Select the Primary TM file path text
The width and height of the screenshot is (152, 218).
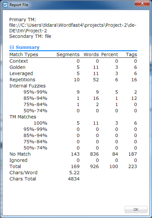[73, 28]
